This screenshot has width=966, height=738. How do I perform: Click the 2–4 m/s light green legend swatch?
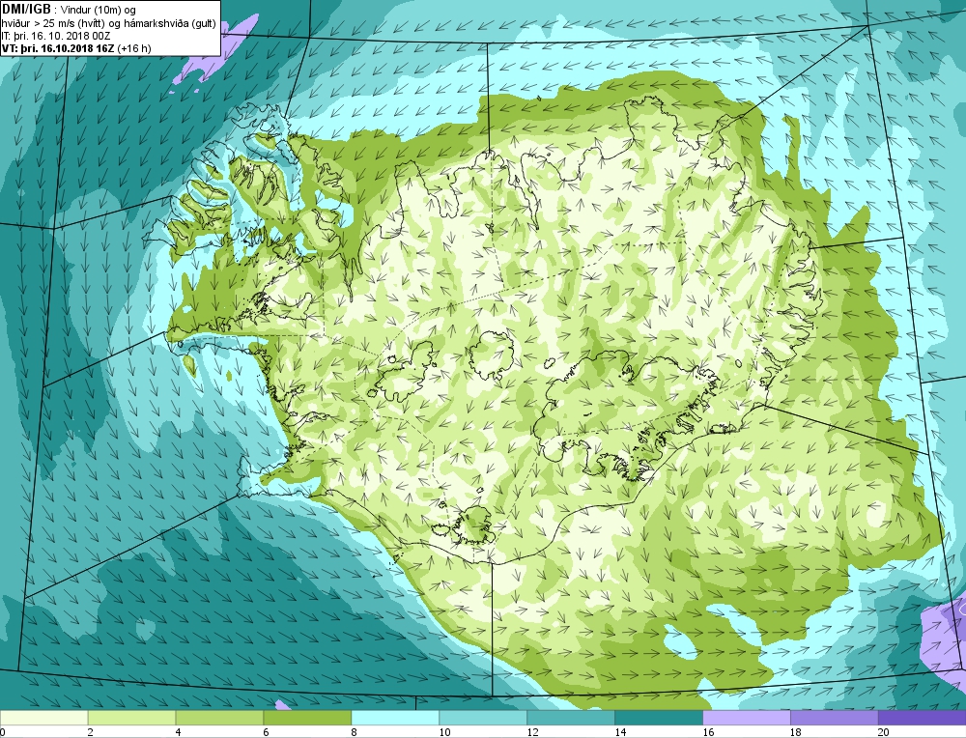coord(131,718)
